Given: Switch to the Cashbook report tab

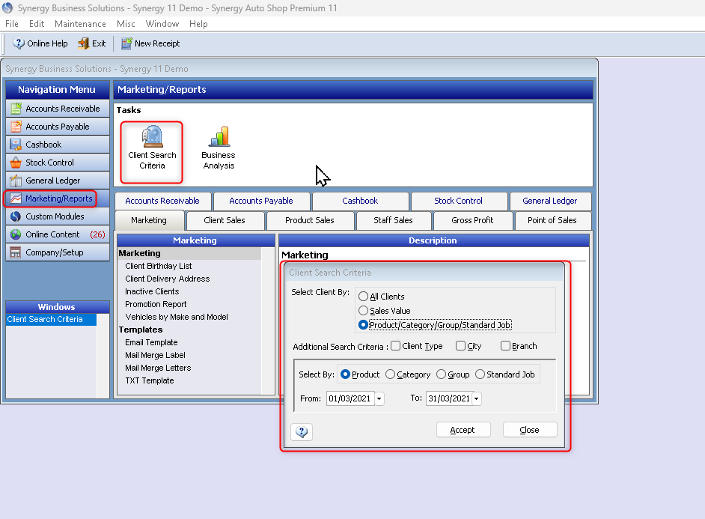Looking at the screenshot, I should [x=360, y=201].
